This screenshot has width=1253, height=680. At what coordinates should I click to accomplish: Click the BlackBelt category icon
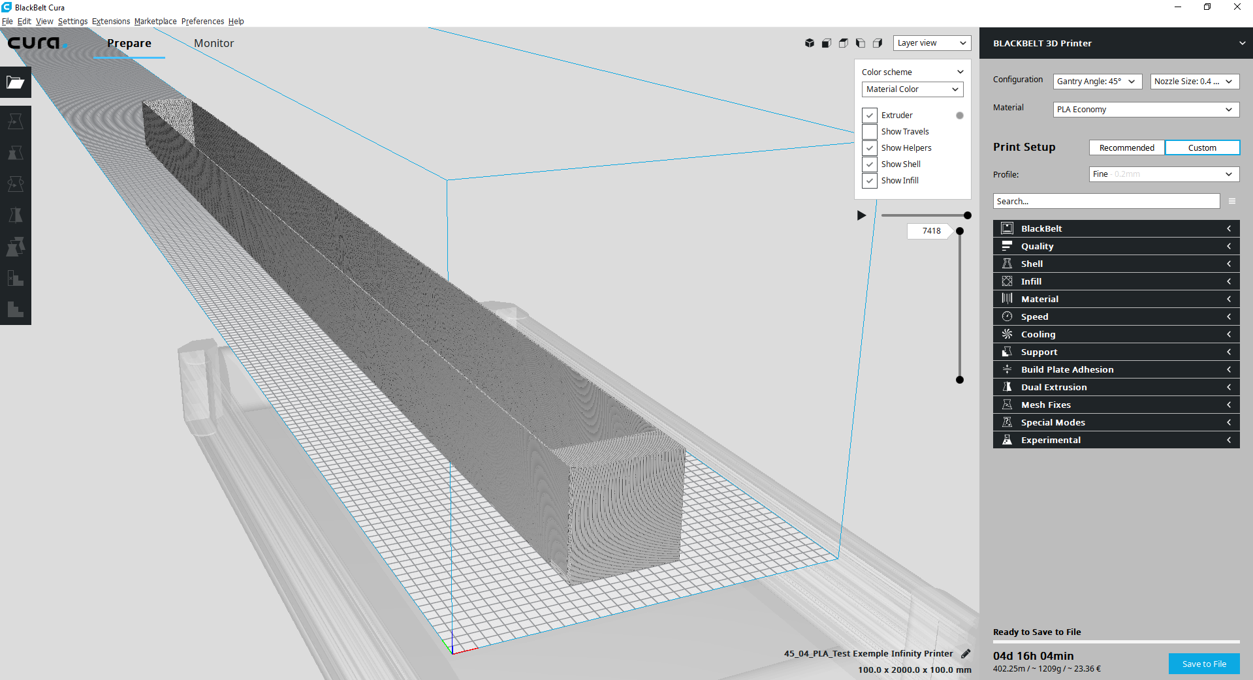coord(1007,228)
